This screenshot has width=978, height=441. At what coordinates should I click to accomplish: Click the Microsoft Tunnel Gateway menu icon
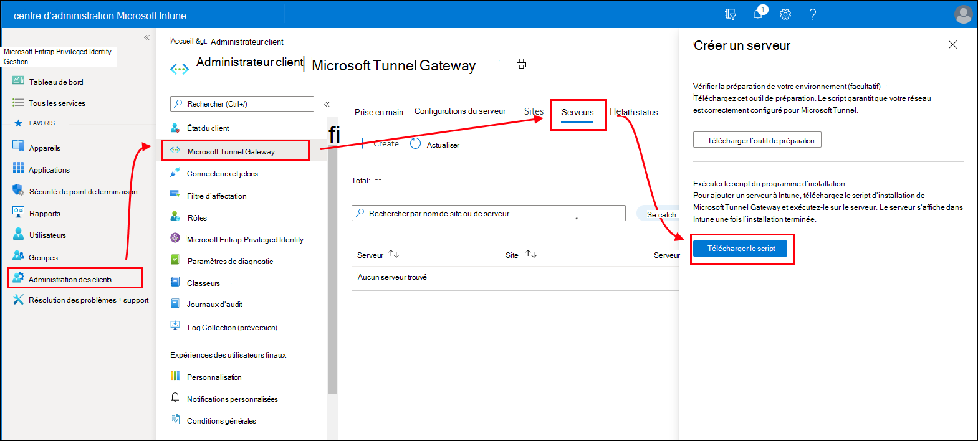click(175, 151)
